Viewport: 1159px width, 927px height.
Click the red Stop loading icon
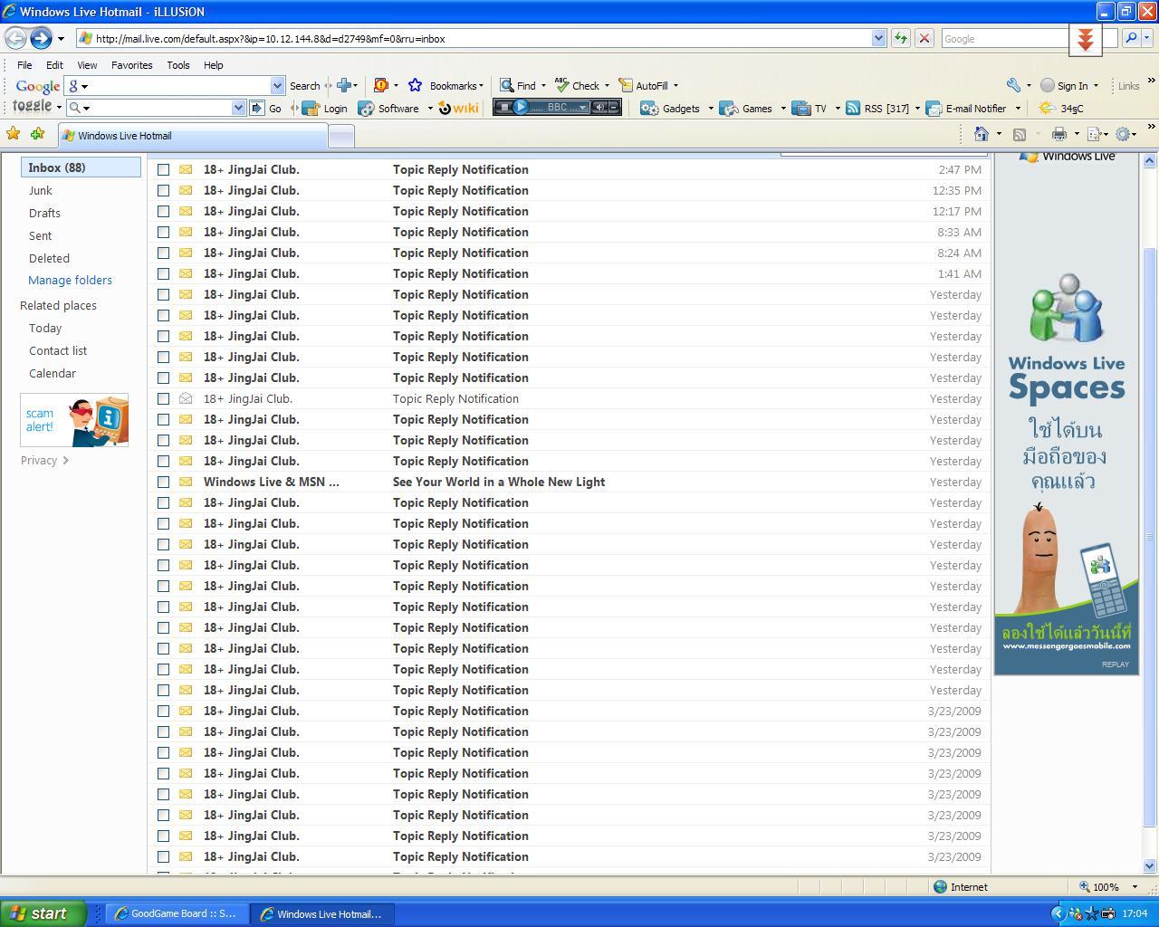924,38
